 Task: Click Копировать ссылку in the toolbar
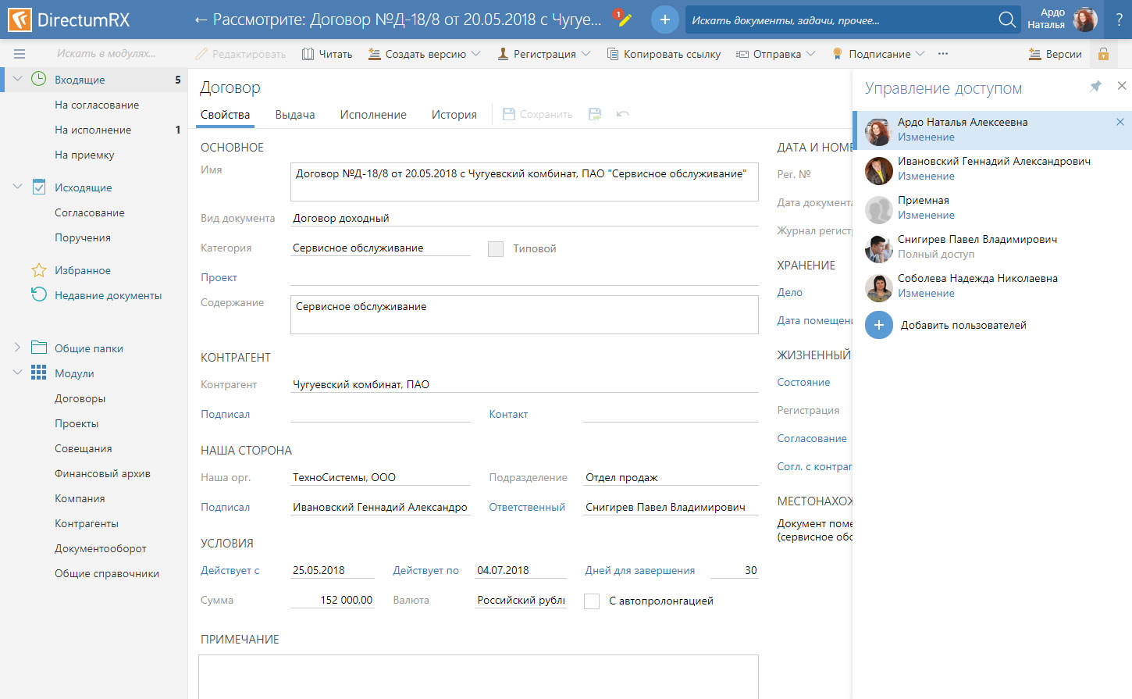(x=664, y=54)
